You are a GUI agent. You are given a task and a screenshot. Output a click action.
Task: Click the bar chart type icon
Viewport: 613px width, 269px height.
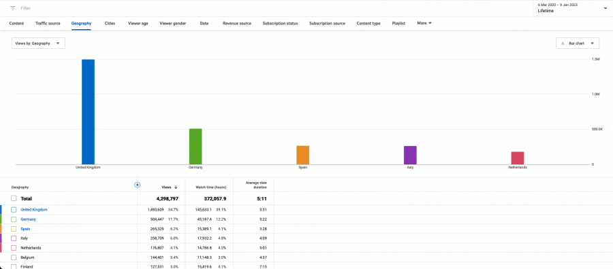563,43
